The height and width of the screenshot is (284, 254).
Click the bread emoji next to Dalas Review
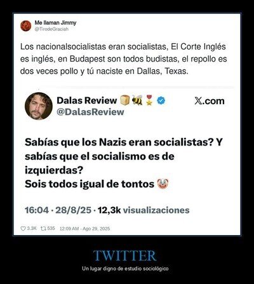click(125, 100)
